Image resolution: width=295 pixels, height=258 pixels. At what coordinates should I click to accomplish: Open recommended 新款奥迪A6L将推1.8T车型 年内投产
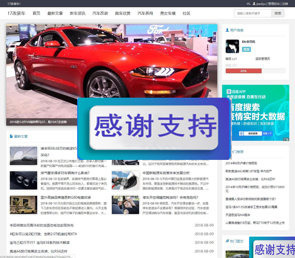pyautogui.click(x=249, y=171)
